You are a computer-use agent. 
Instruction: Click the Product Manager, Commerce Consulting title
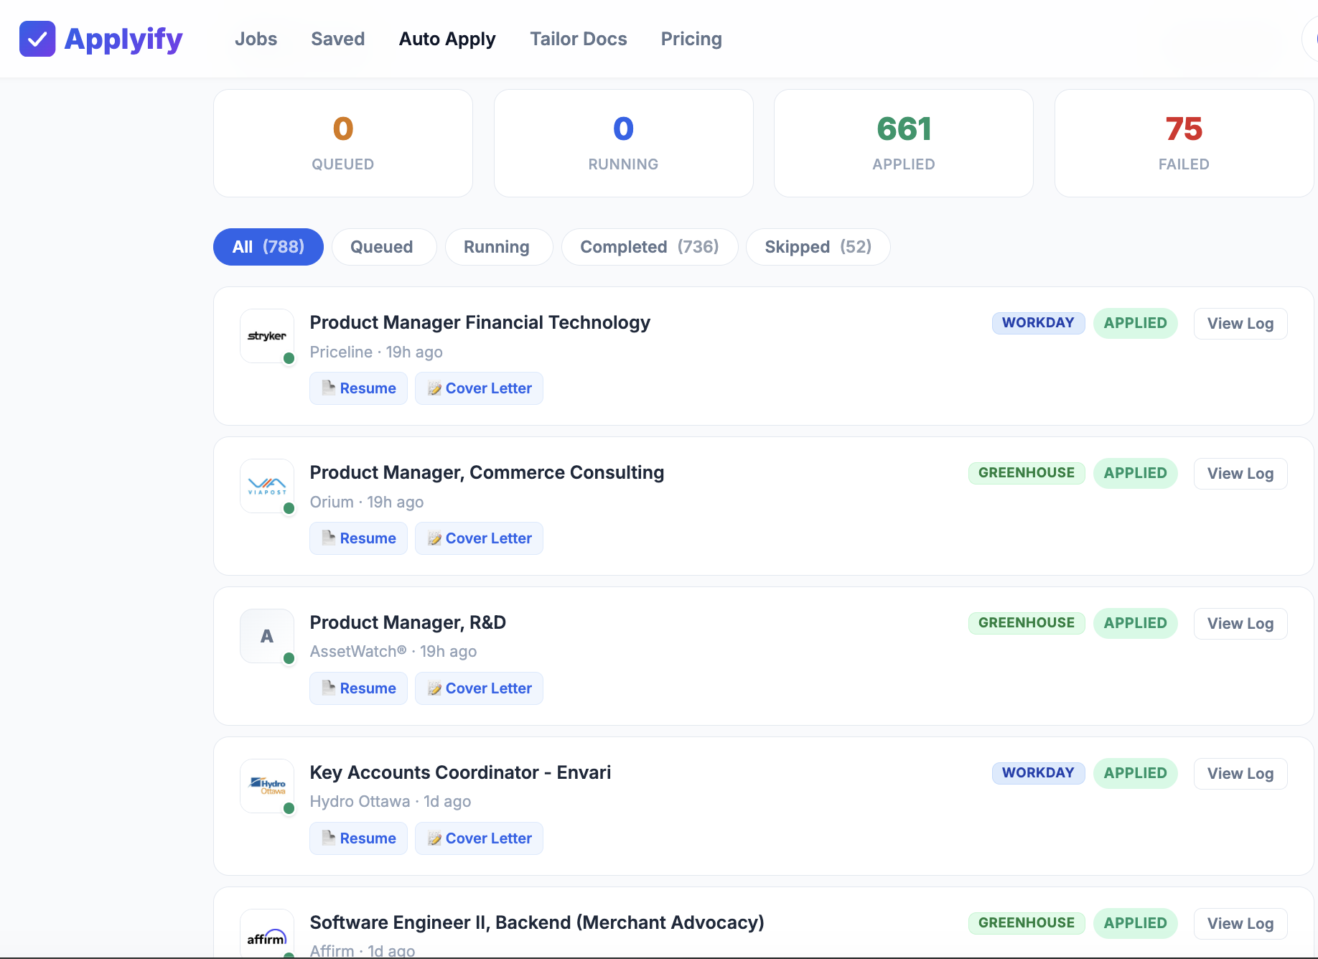click(487, 473)
